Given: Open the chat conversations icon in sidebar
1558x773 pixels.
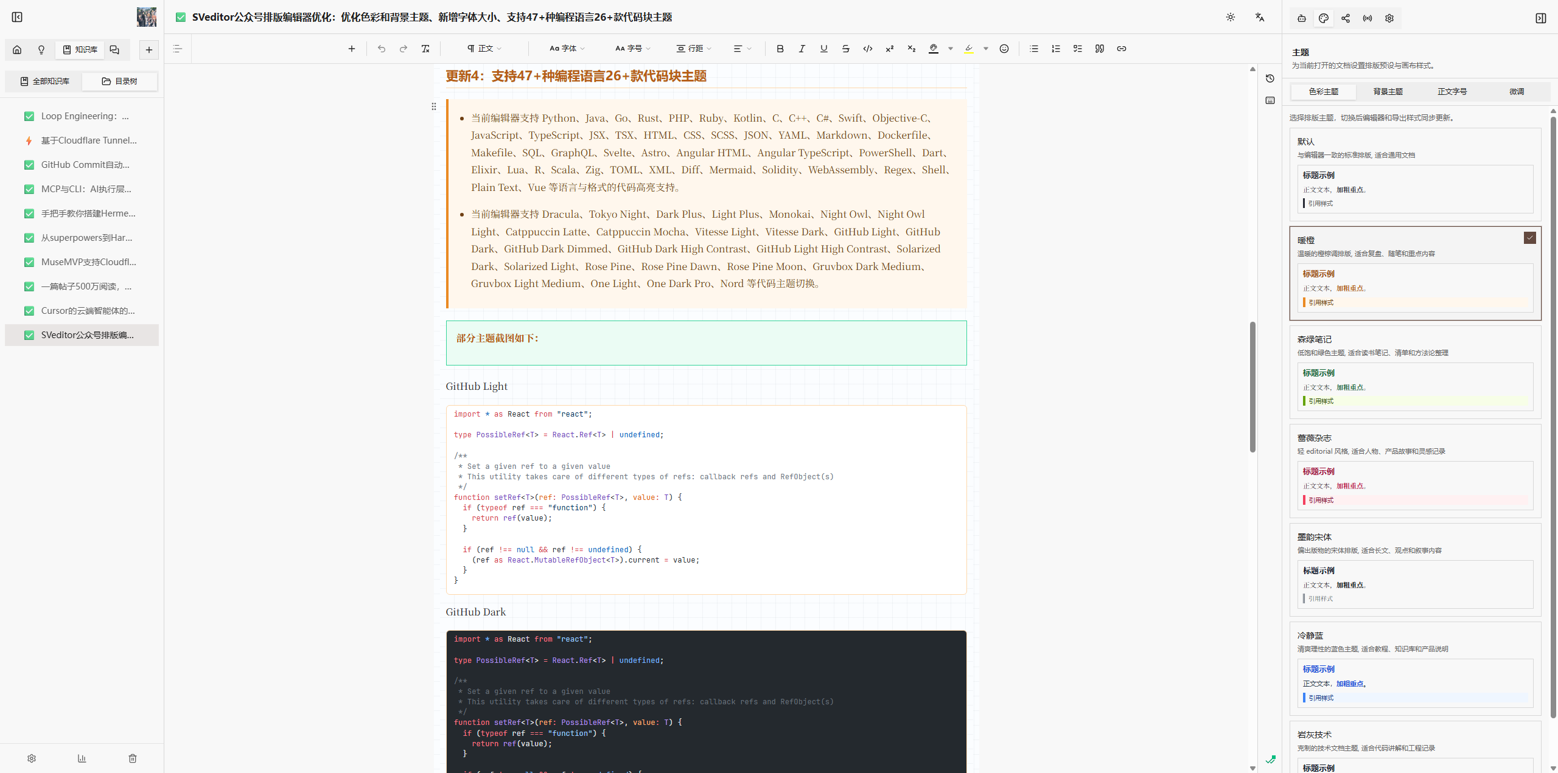Looking at the screenshot, I should [x=114, y=50].
